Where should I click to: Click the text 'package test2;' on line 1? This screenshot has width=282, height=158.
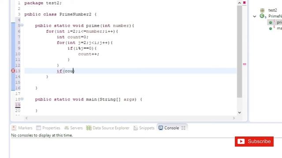pyautogui.click(x=43, y=3)
